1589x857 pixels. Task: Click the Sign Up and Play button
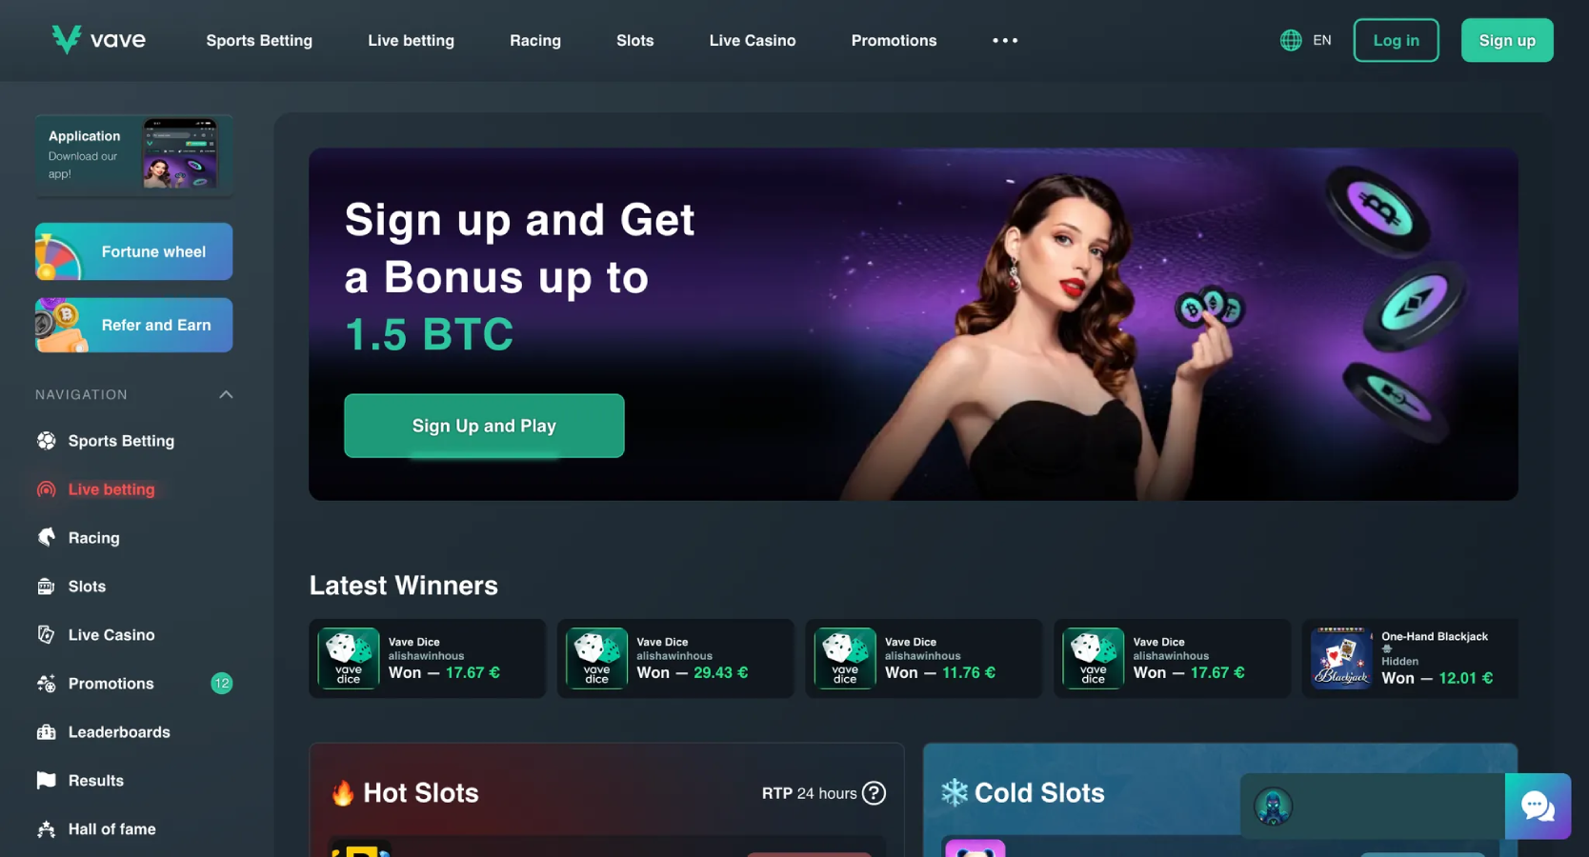click(484, 426)
